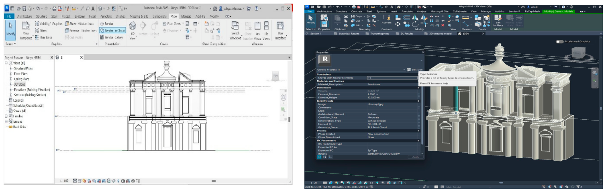
Task: Expand Structural Plans in Project Browser
Action: [x=10, y=68]
